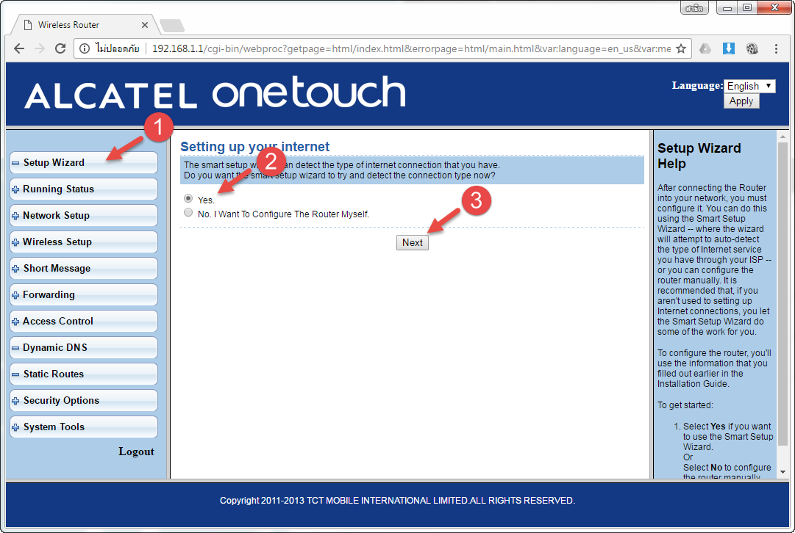Click the Setup Wizard Help heading
795x533 pixels.
coord(699,156)
